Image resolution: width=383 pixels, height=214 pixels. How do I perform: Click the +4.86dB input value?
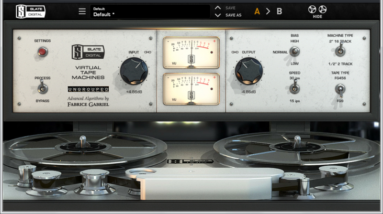point(134,92)
